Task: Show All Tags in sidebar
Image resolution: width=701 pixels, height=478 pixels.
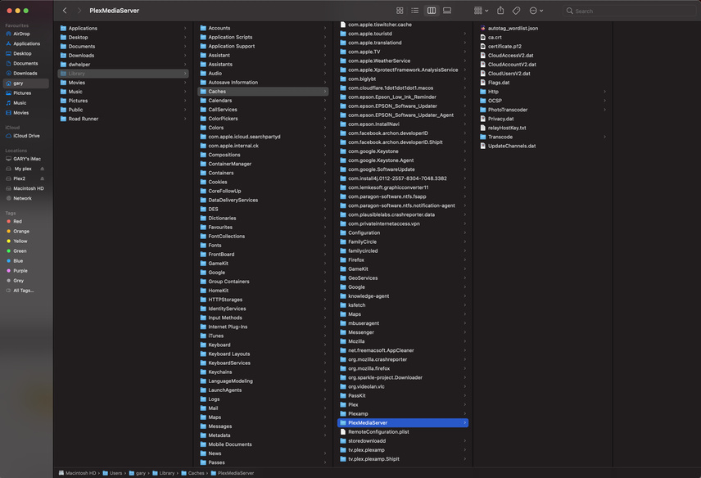Action: tap(23, 291)
